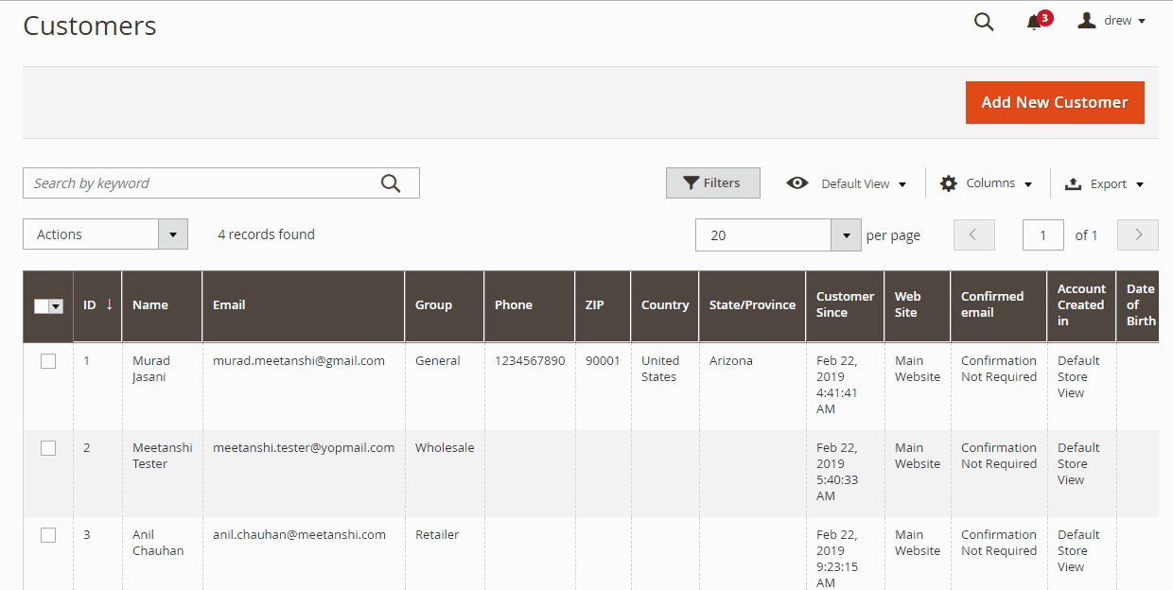The width and height of the screenshot is (1173, 590).
Task: Click the name Meetanshi Tester
Action: click(x=163, y=456)
